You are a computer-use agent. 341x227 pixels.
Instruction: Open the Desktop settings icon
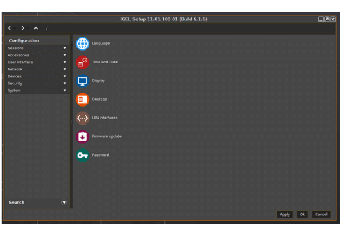[x=82, y=100]
